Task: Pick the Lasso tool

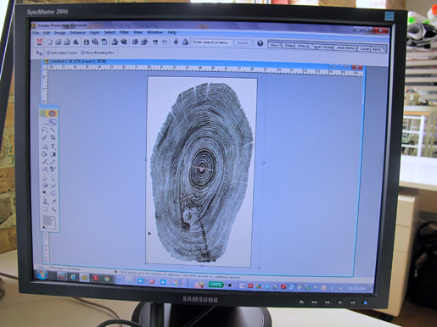Action: (x=44, y=130)
